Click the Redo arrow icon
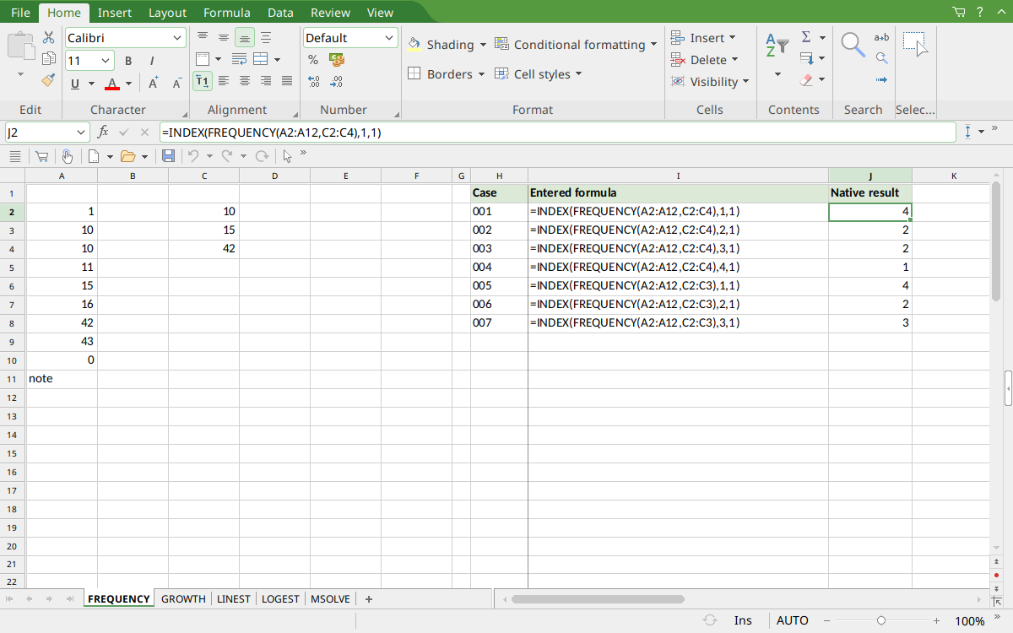The height and width of the screenshot is (633, 1013). 226,156
